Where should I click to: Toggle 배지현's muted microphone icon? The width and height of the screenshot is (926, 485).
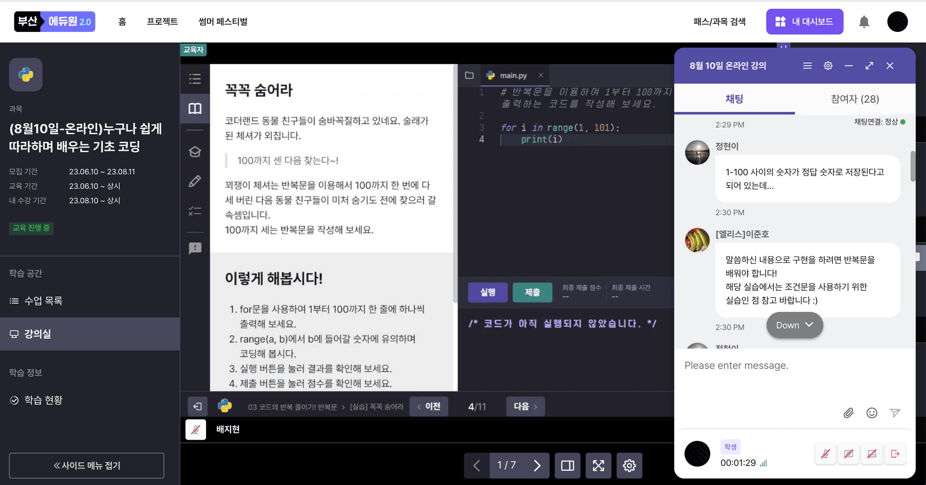coord(196,430)
